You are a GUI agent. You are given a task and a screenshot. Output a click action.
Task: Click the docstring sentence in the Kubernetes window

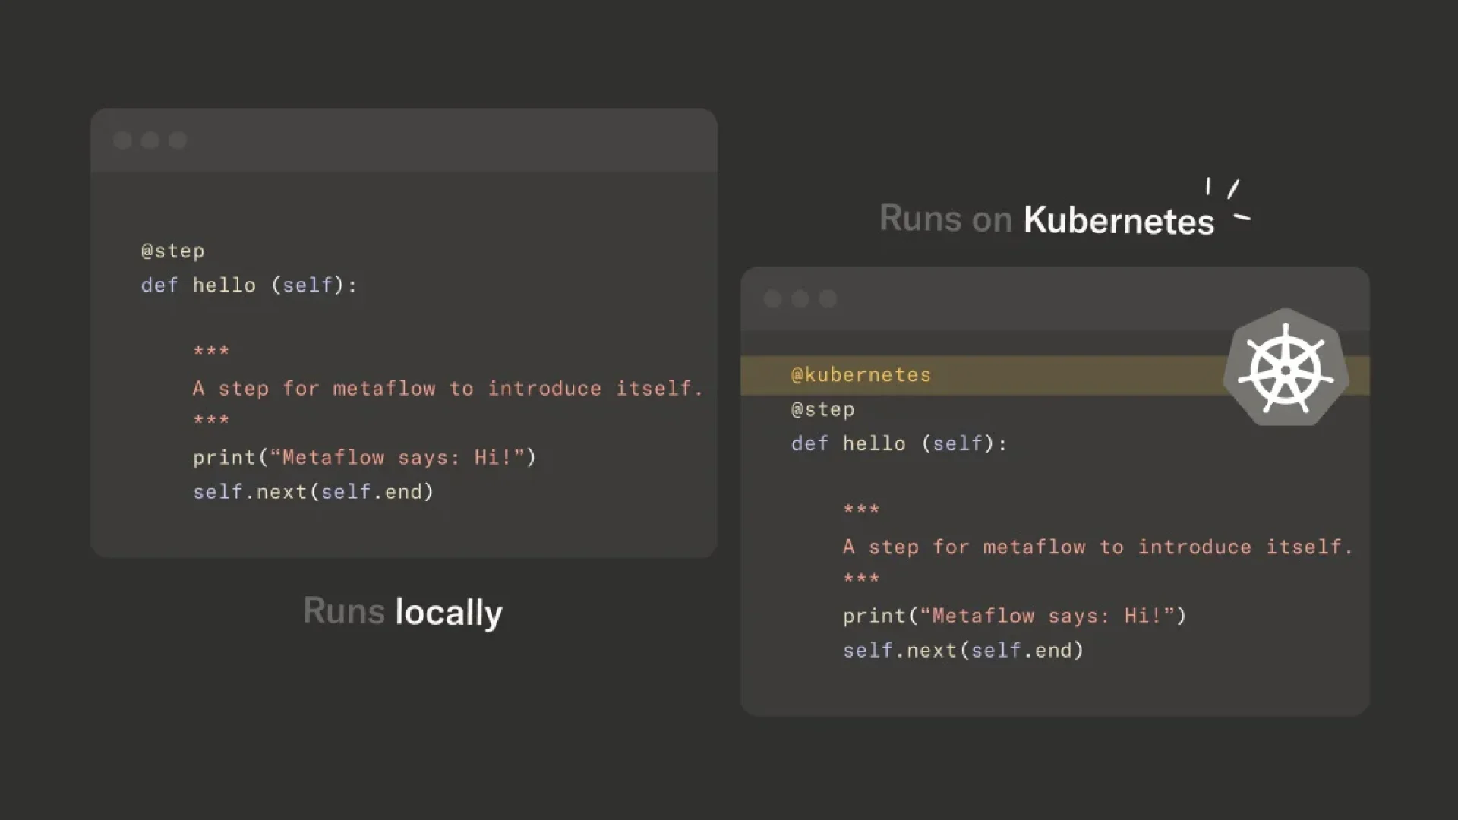1098,547
